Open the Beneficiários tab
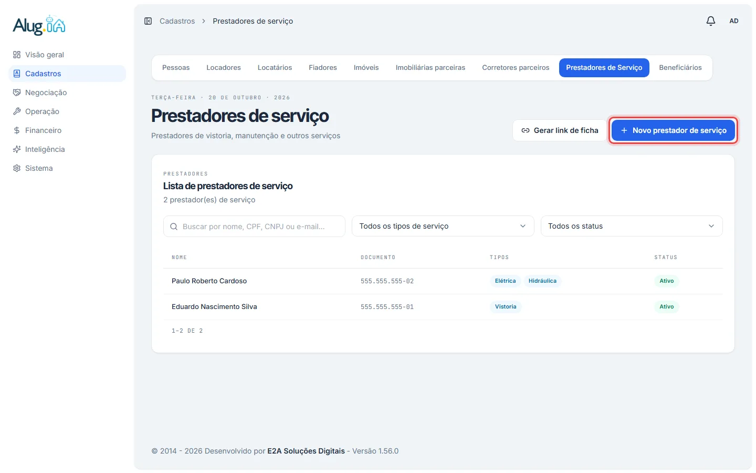 tap(680, 68)
